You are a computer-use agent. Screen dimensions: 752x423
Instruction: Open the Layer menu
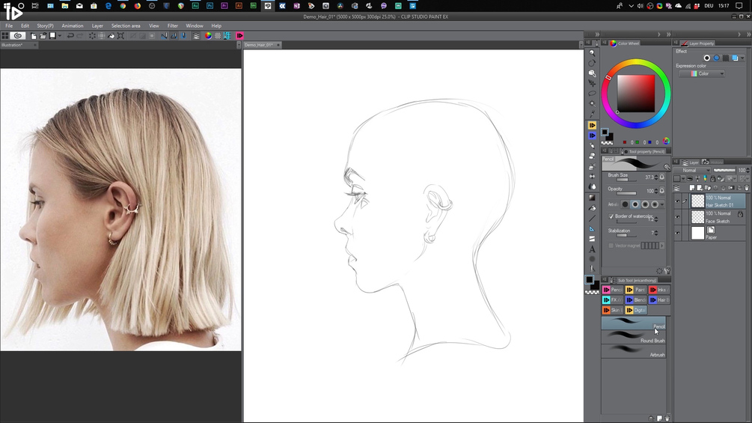(x=97, y=26)
